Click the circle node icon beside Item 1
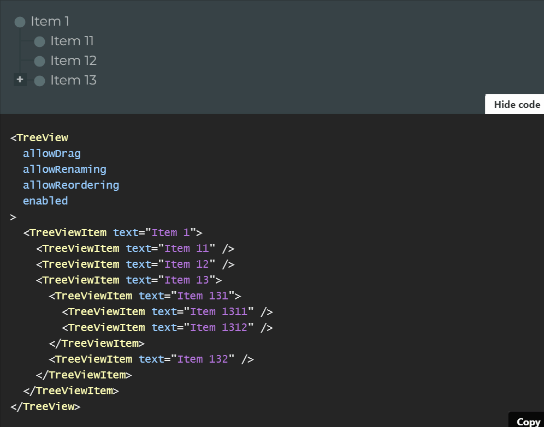 point(20,22)
